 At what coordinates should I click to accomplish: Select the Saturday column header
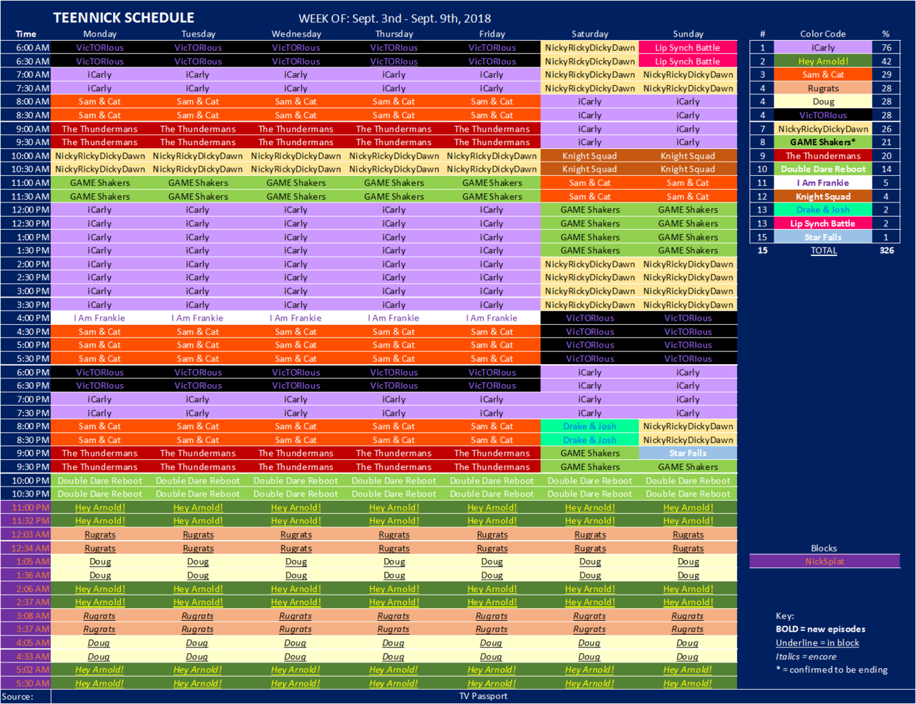click(590, 34)
